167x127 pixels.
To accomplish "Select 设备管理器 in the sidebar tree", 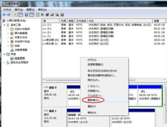I will (x=21, y=50).
